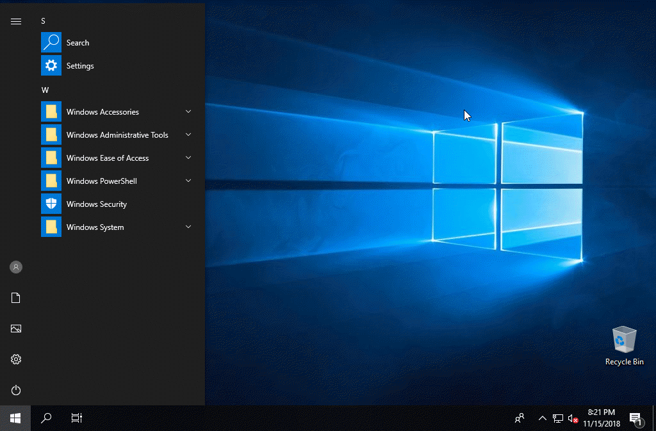Open the blue Settings gear tile
The width and height of the screenshot is (656, 431).
[51, 65]
